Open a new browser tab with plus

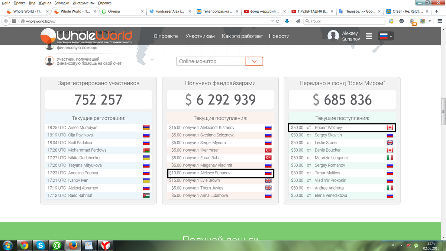point(436,11)
